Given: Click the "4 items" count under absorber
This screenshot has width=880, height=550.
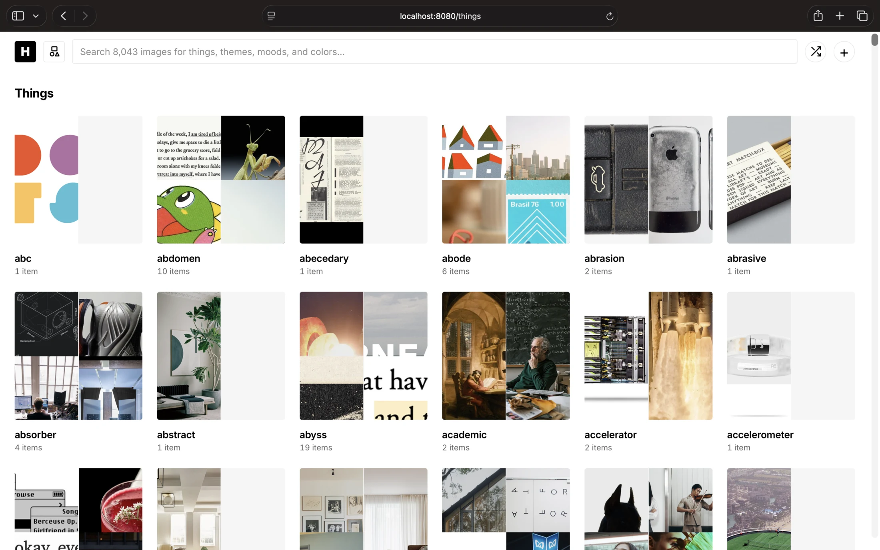Looking at the screenshot, I should click(x=28, y=447).
